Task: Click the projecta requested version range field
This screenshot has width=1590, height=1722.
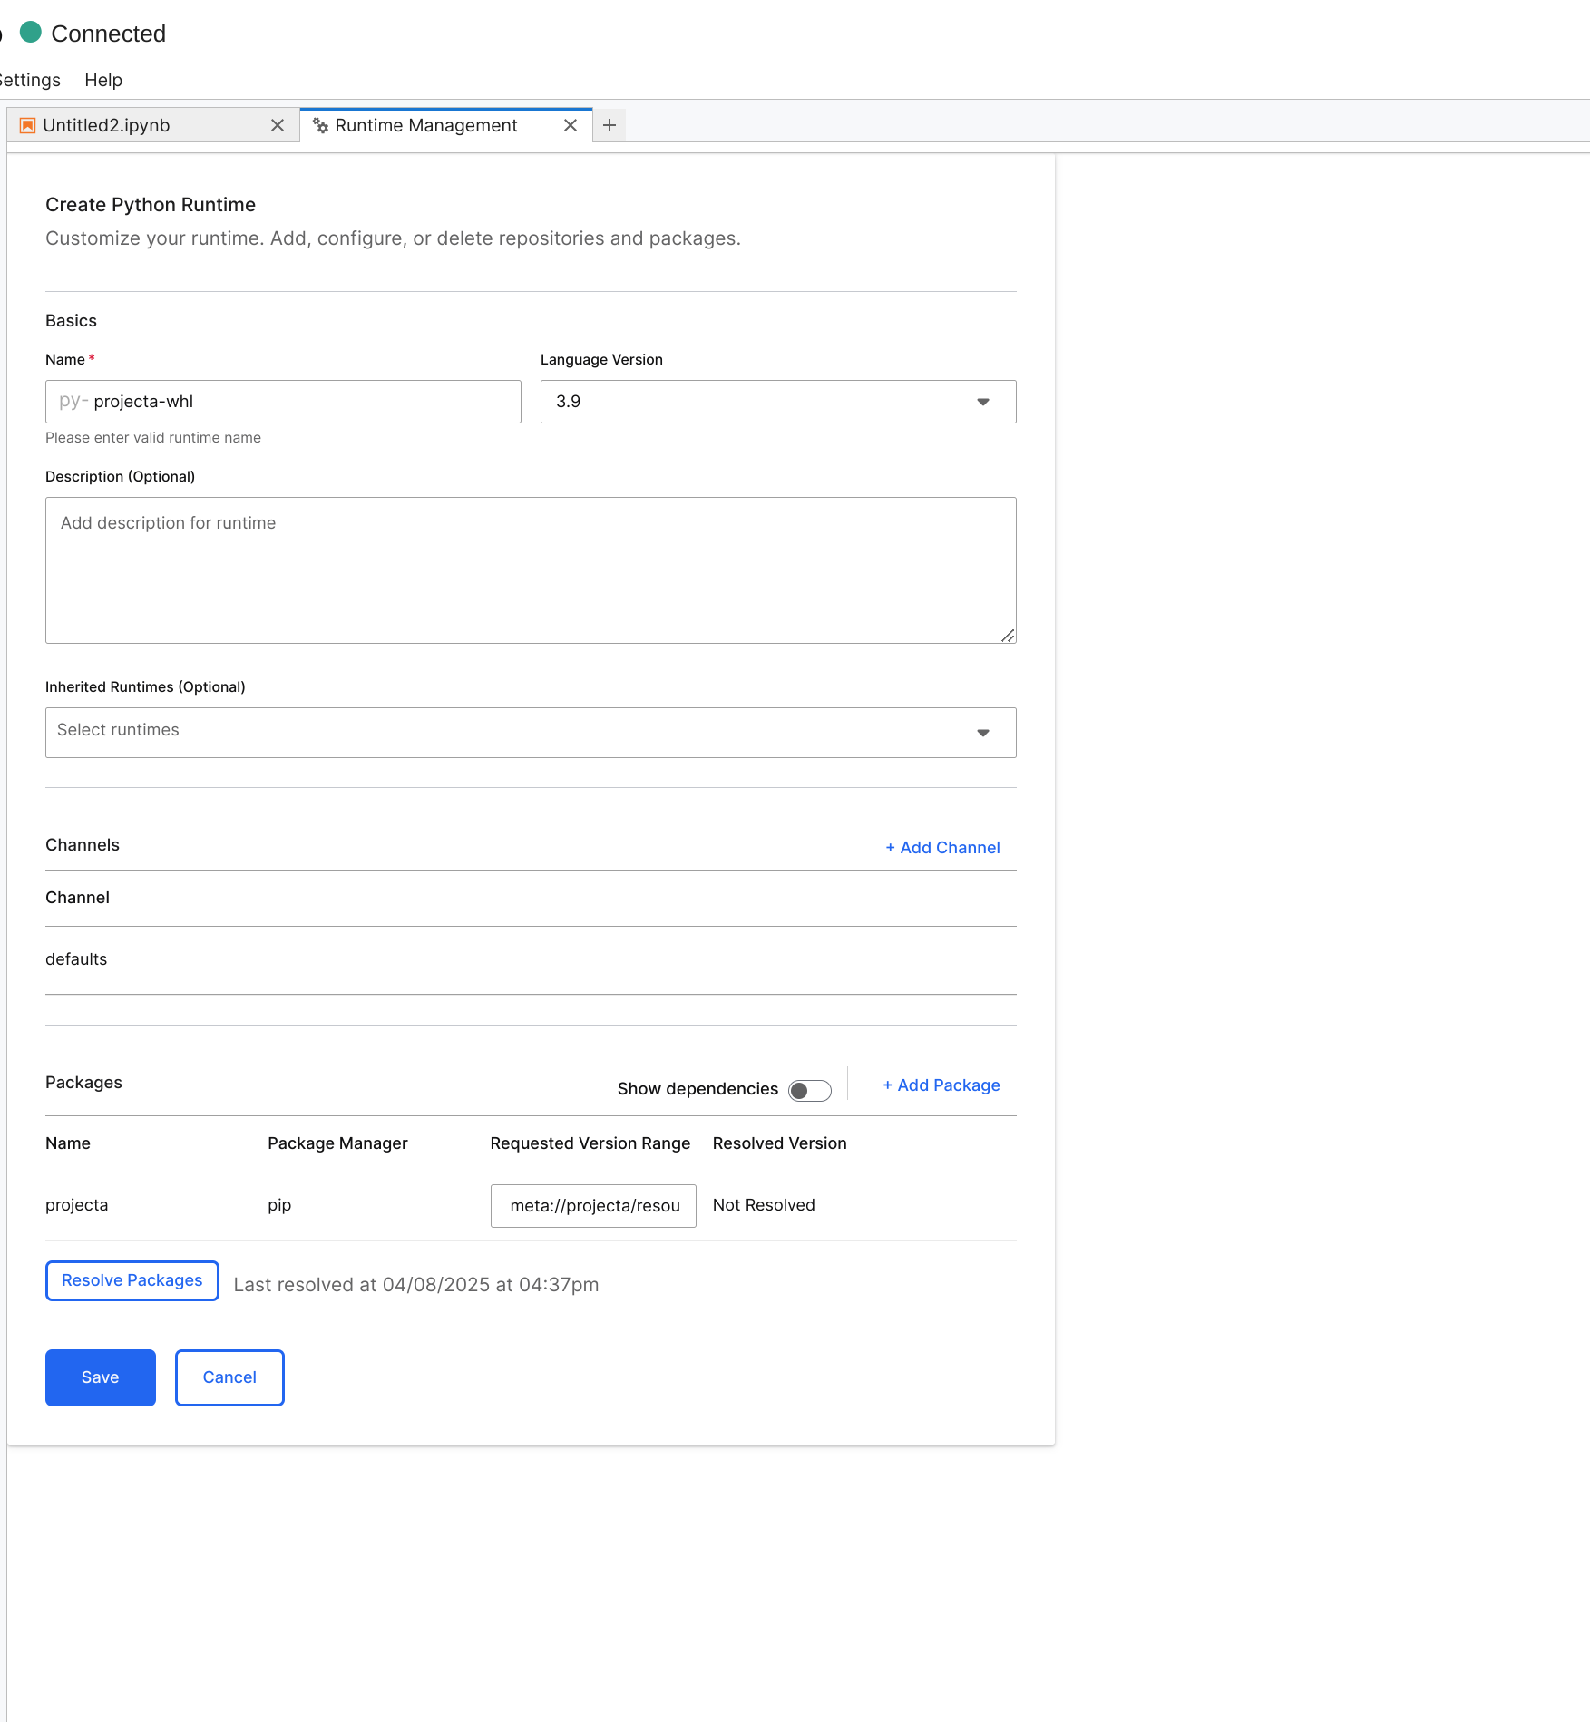Action: [x=593, y=1205]
